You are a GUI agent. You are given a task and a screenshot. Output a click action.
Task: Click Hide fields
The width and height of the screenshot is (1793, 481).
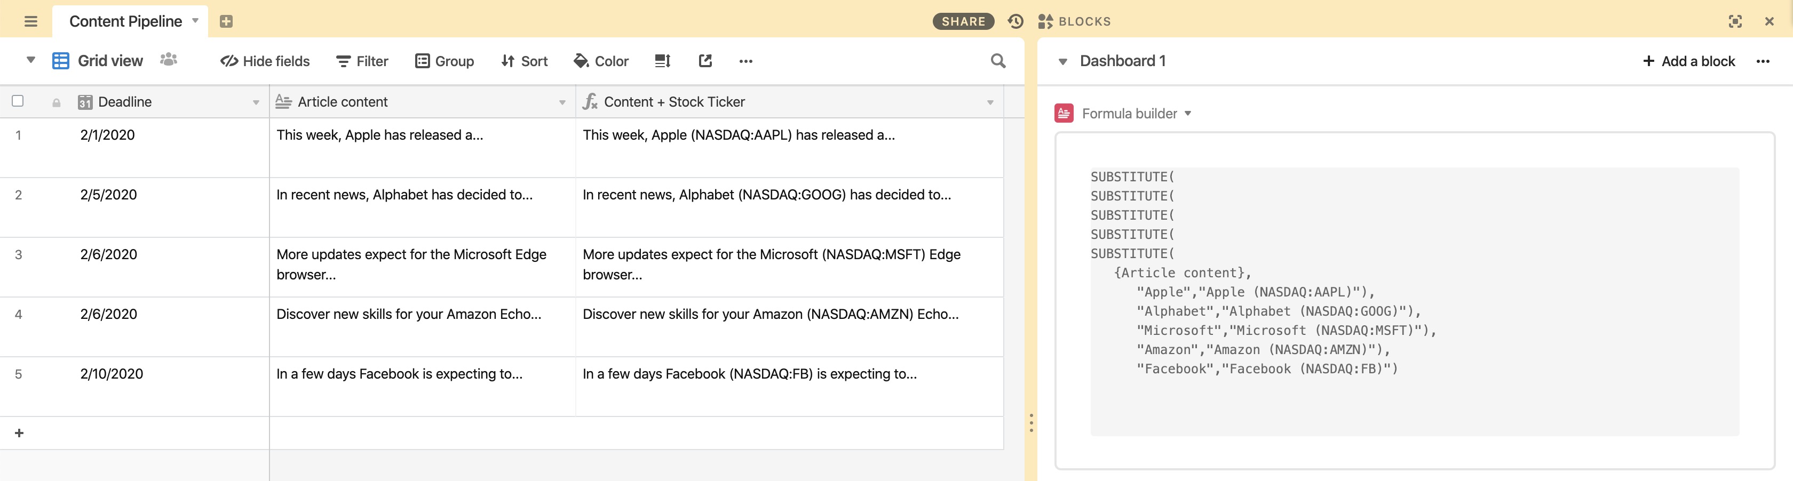(x=265, y=61)
